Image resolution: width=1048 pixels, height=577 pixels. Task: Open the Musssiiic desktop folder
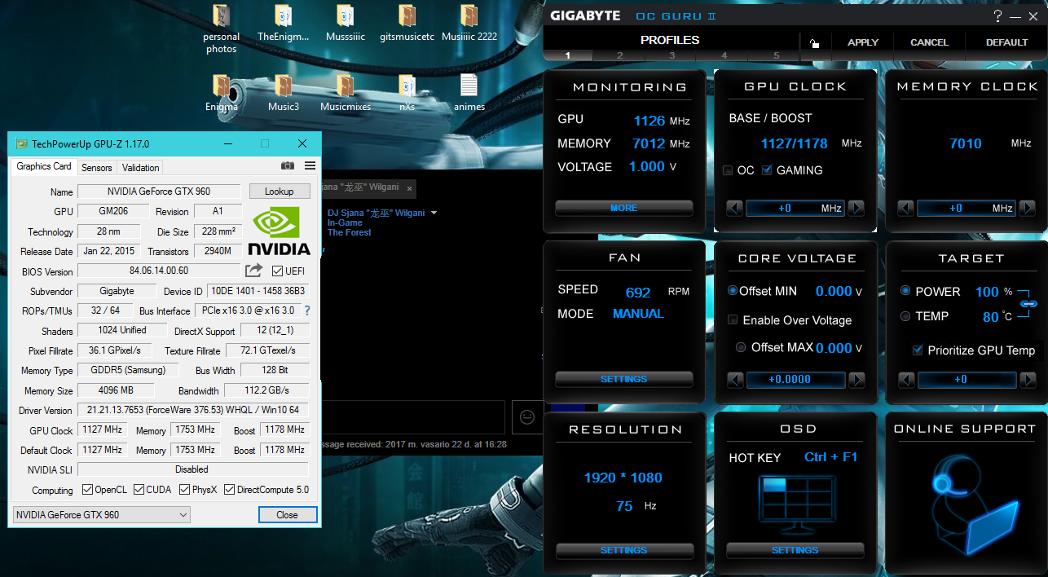(345, 24)
